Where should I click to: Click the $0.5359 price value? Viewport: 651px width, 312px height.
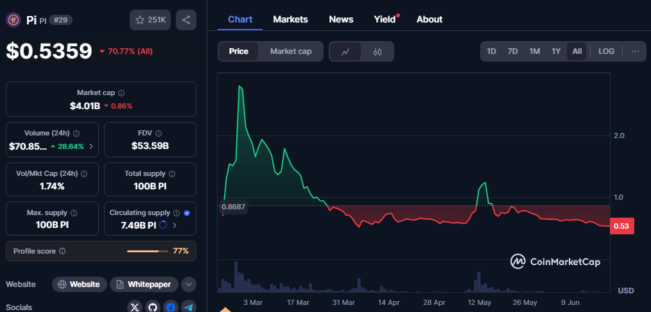(x=49, y=51)
